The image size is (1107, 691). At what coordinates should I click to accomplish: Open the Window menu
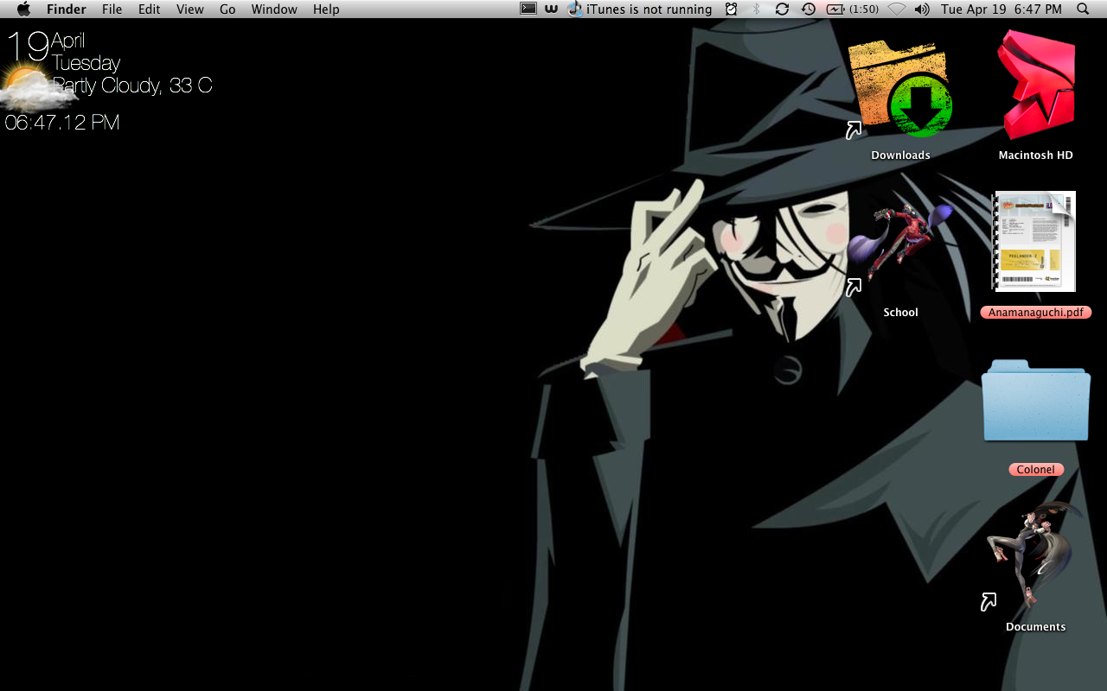(x=274, y=10)
